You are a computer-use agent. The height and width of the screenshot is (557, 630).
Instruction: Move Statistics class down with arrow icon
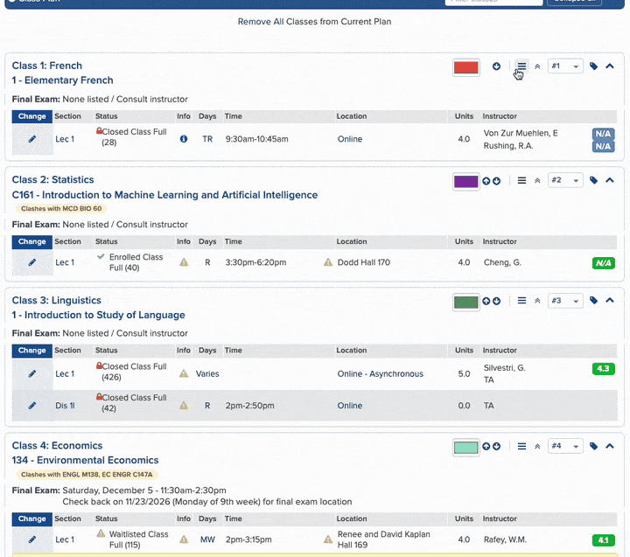497,181
